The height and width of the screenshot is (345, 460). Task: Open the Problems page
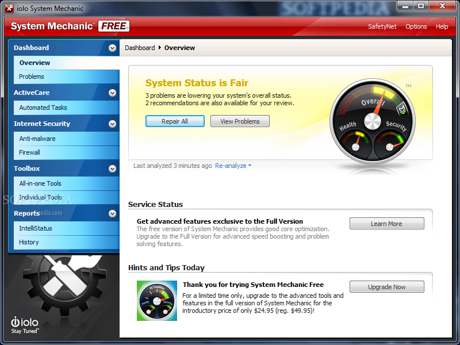coord(67,76)
